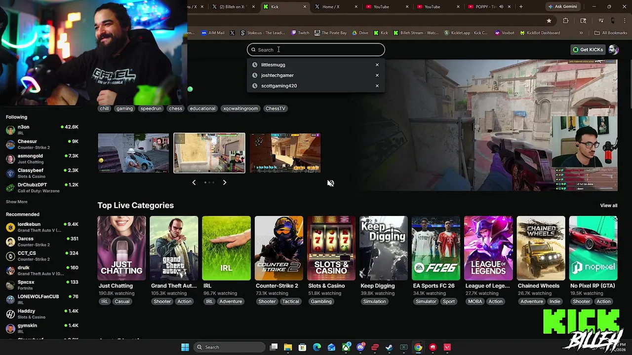Viewport: 632px width, 355px height.
Task: Click the Gambling tag under Slots & Casino
Action: pyautogui.click(x=321, y=302)
